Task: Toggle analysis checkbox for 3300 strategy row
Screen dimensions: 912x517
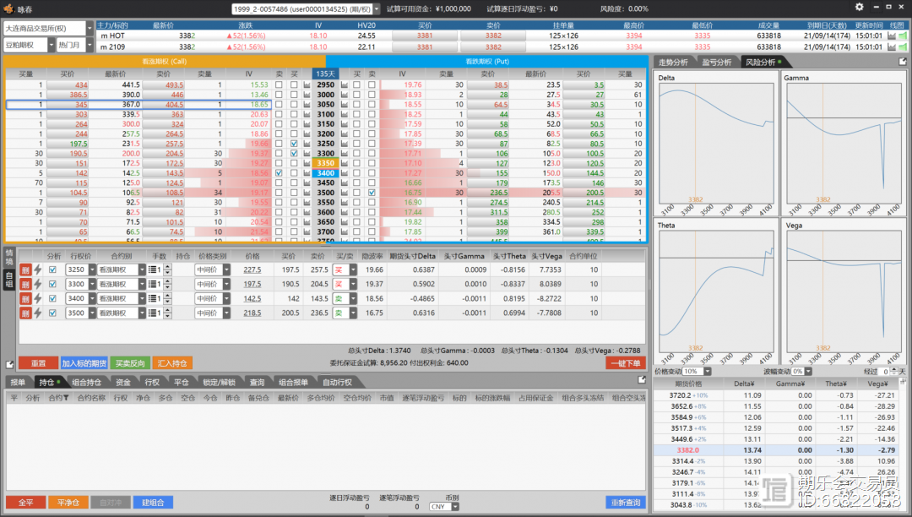Action: tap(53, 285)
